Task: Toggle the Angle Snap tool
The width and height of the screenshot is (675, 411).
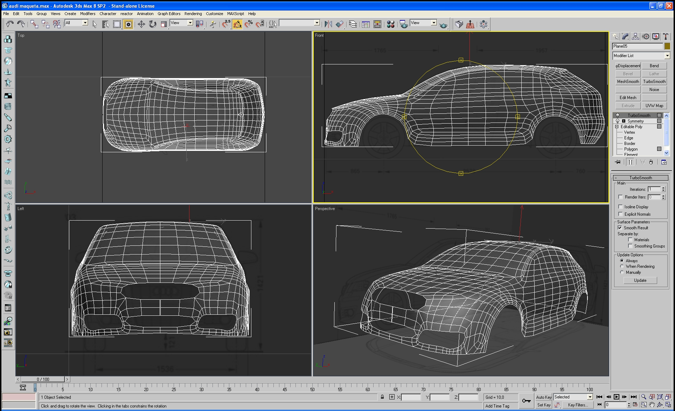Action: pos(237,24)
